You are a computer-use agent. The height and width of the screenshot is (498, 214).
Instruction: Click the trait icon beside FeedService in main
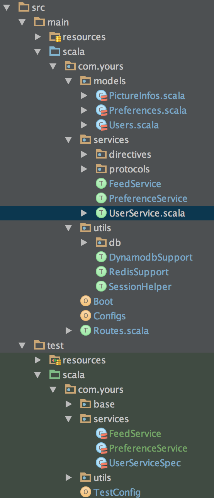(101, 184)
